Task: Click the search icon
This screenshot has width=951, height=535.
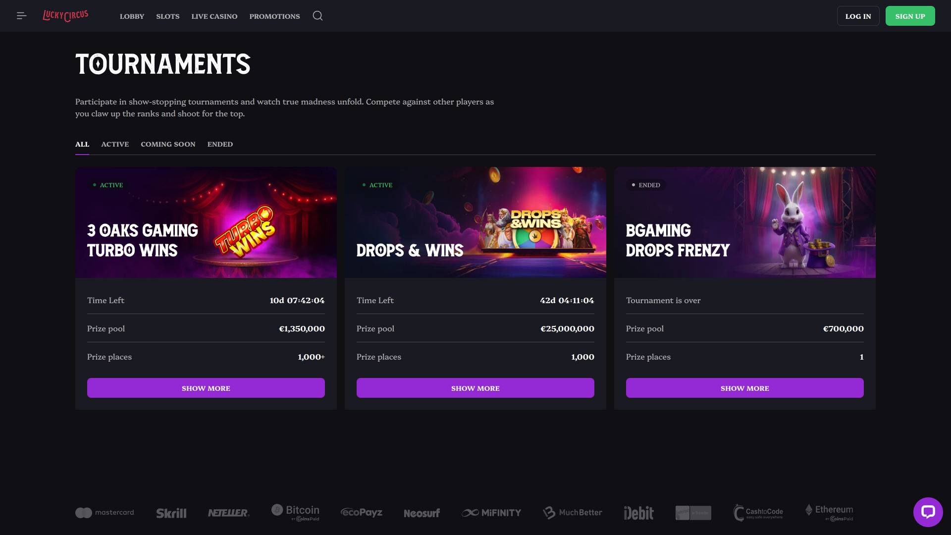Action: coord(317,15)
